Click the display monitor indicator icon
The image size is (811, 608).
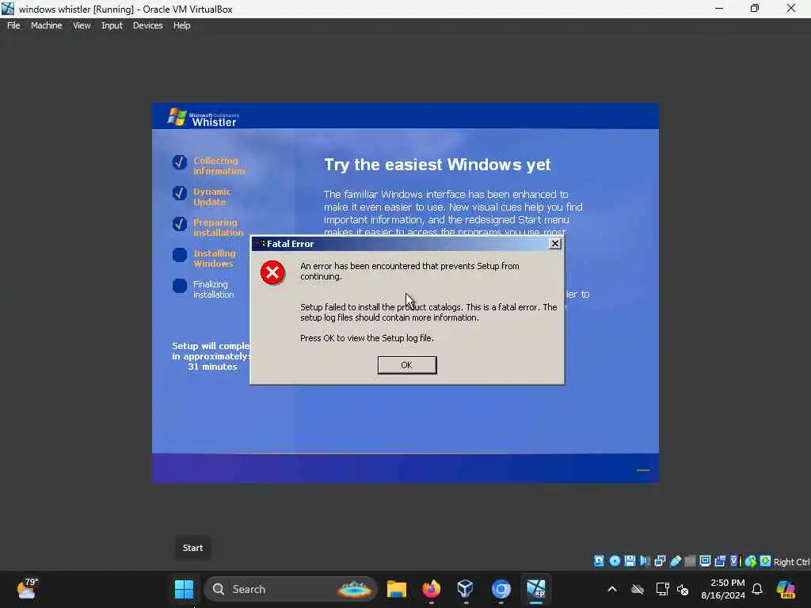click(x=705, y=561)
